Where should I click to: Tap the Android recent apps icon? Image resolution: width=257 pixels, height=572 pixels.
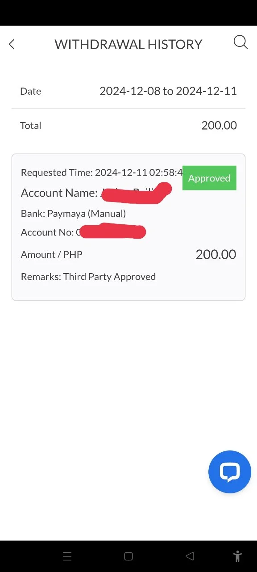click(67, 556)
